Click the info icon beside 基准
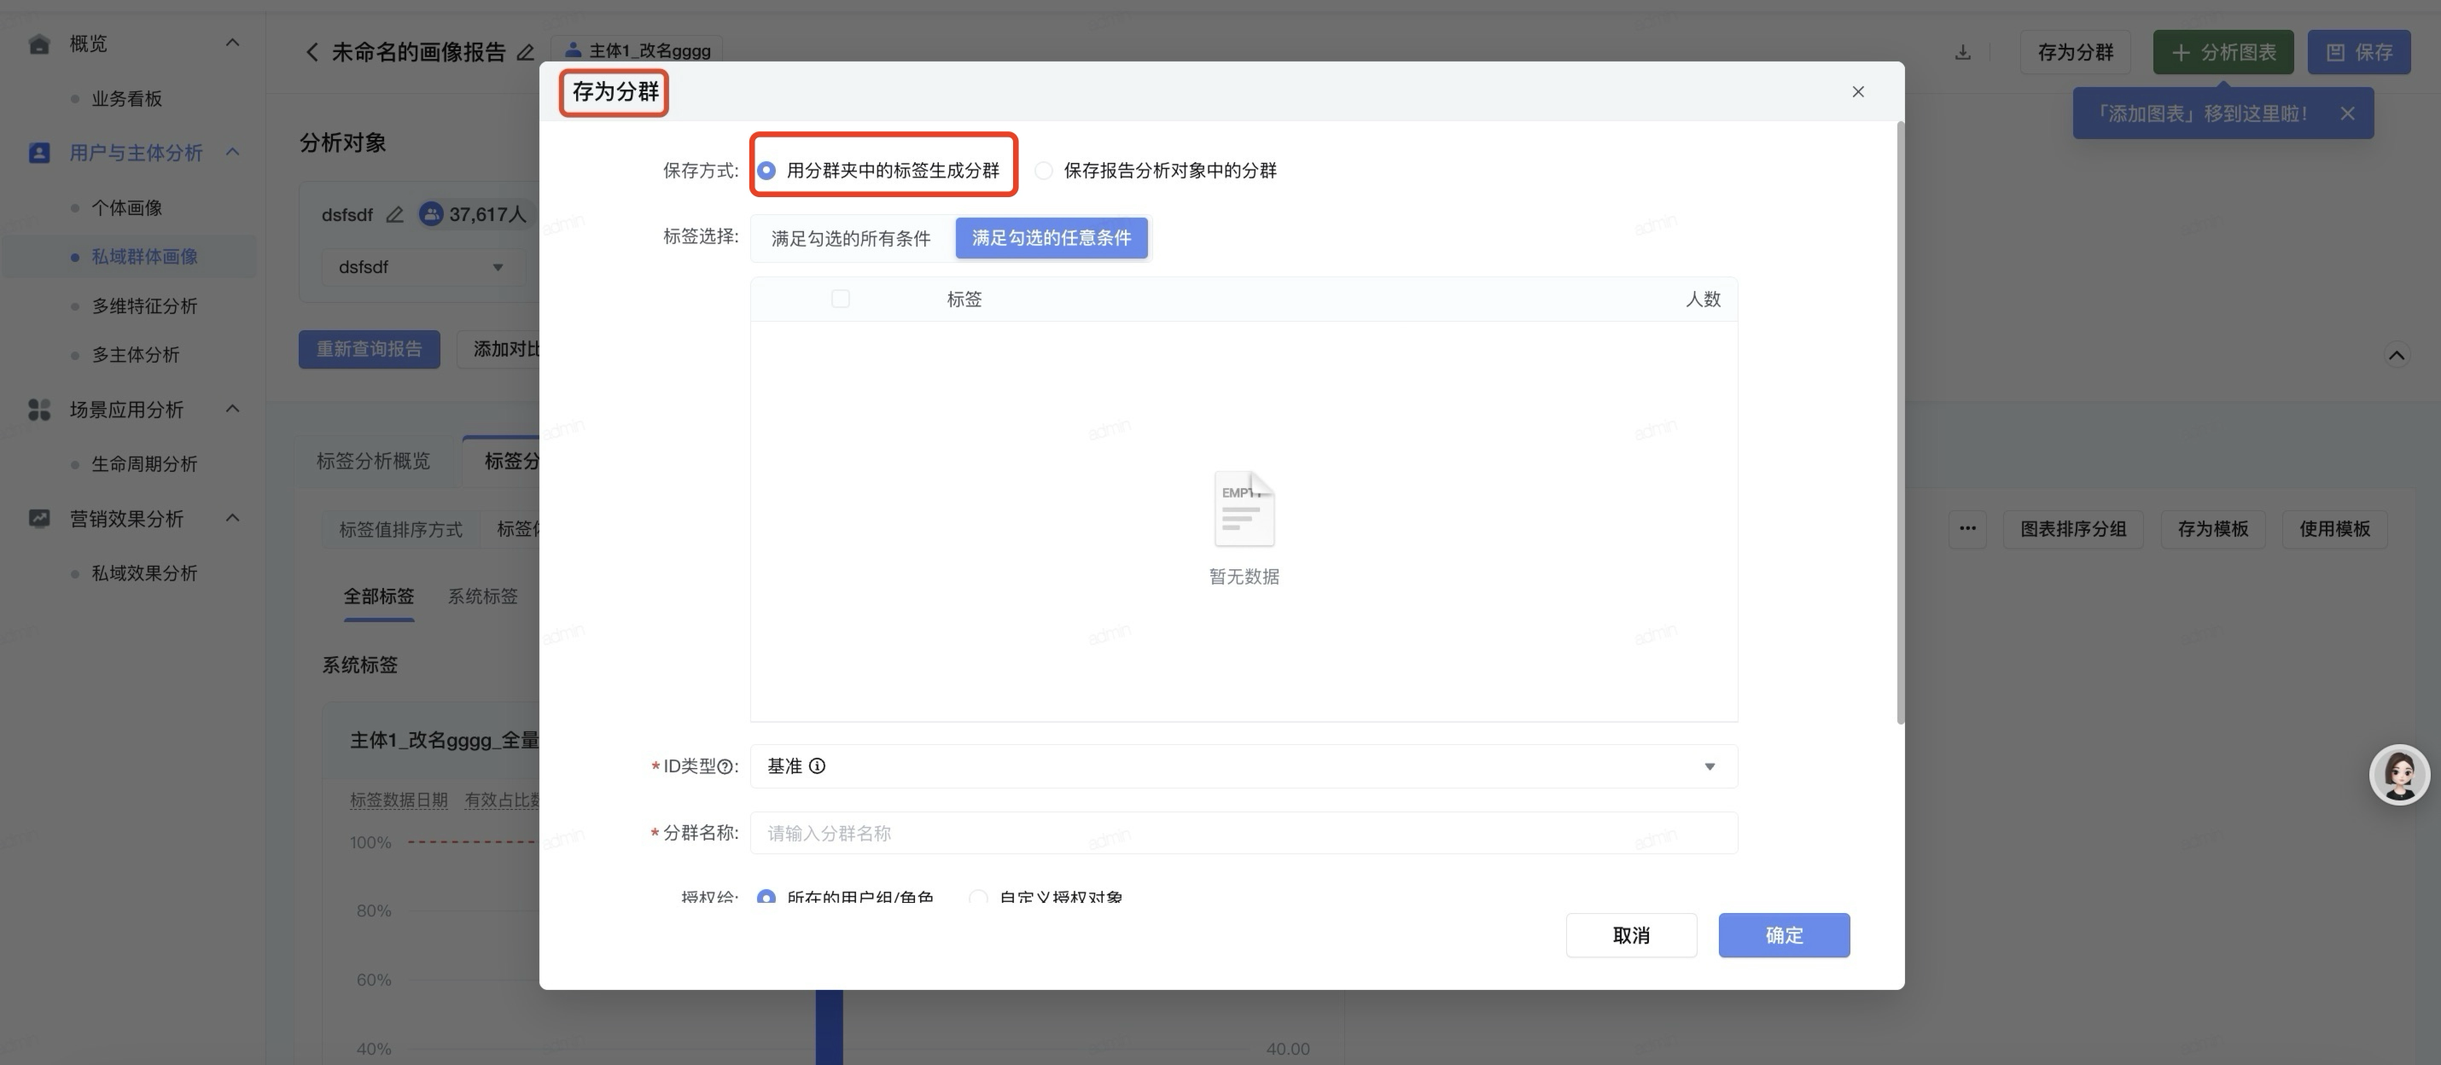Screen dimensions: 2441x1065 pos(817,765)
